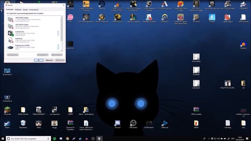Viewport: 251px width, 141px height.
Task: Select the first AMD HDMI Output device
Action: [x=34, y=19]
